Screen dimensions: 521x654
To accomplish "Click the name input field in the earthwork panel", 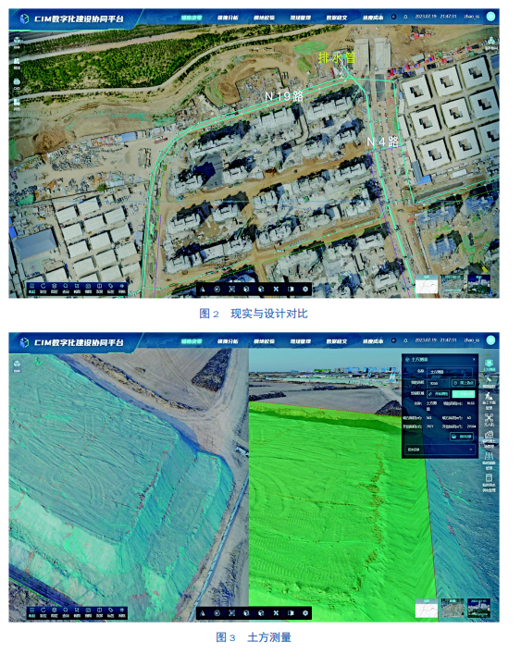I will (450, 372).
